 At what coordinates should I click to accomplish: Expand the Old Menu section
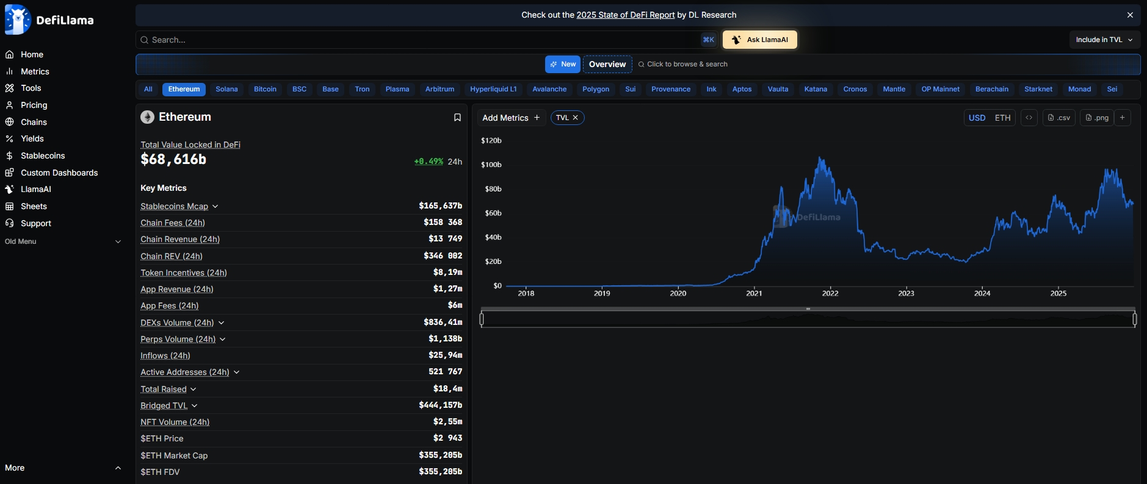tap(118, 241)
